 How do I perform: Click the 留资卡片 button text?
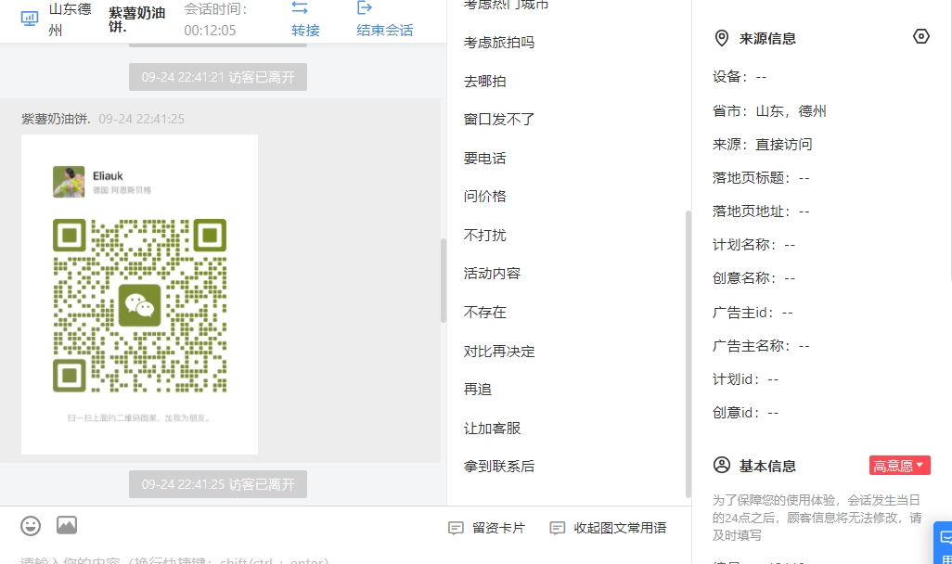[x=498, y=528]
